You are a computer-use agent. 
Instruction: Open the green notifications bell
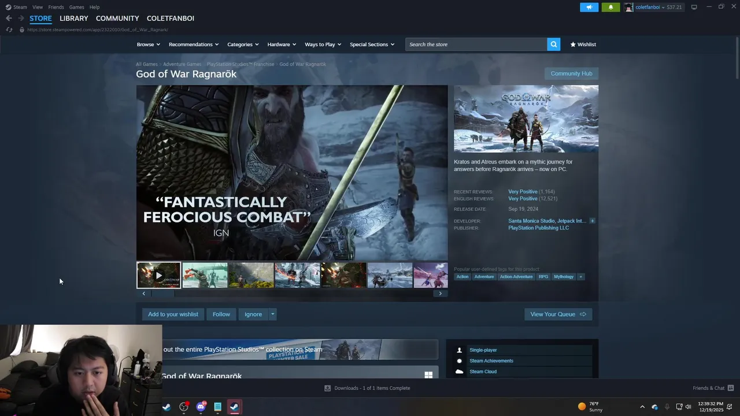(610, 7)
